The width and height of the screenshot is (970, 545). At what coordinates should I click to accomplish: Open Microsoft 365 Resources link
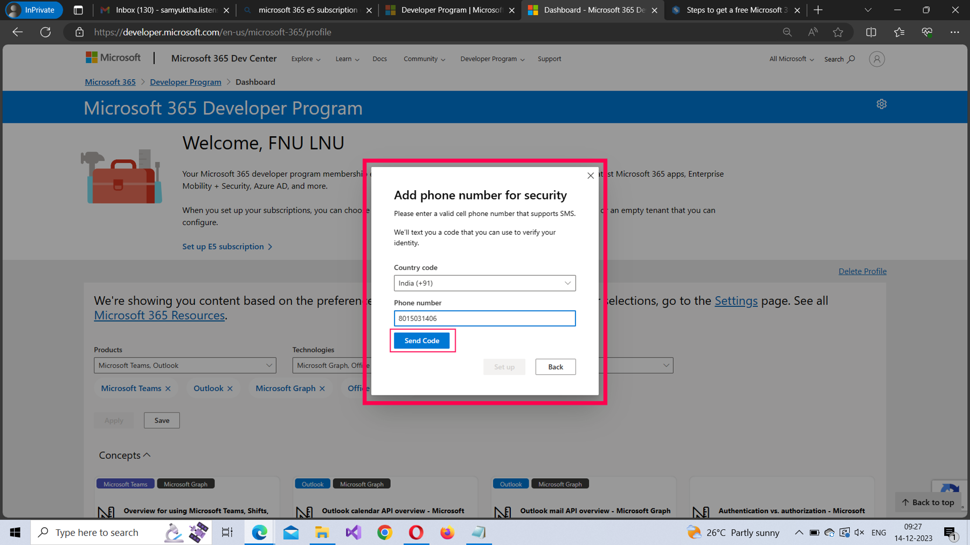point(159,315)
